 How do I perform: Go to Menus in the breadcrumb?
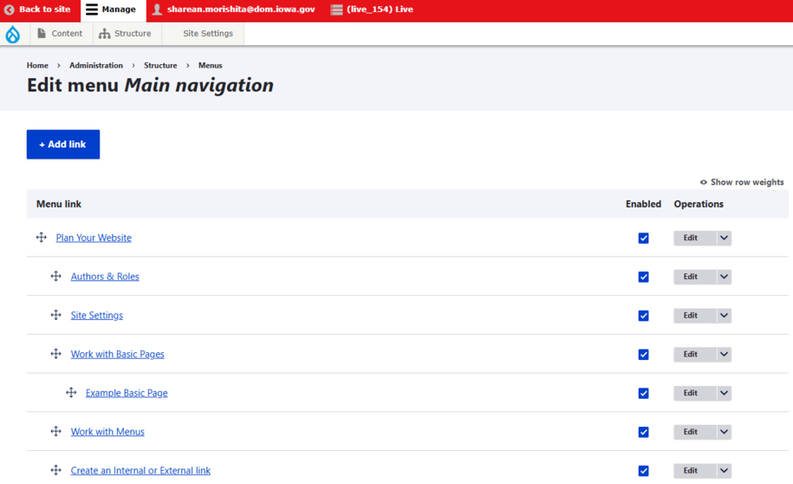point(210,65)
